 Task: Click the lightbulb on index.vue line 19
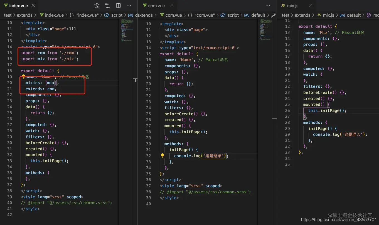click(x=24, y=77)
